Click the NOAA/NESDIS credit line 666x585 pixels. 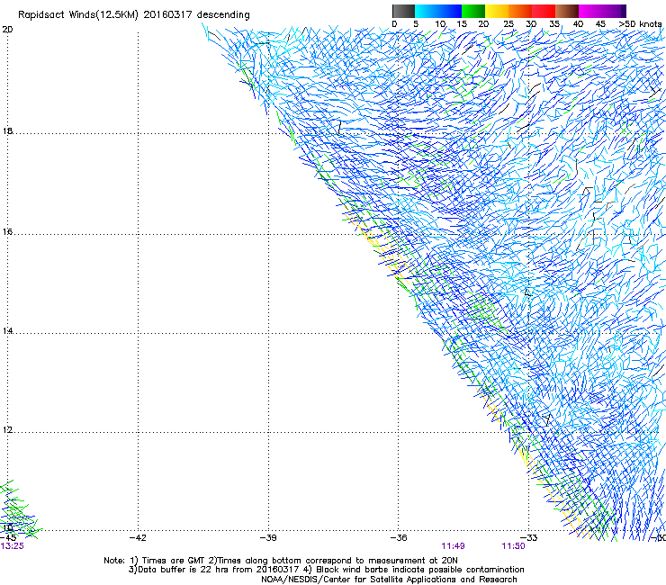(x=389, y=580)
